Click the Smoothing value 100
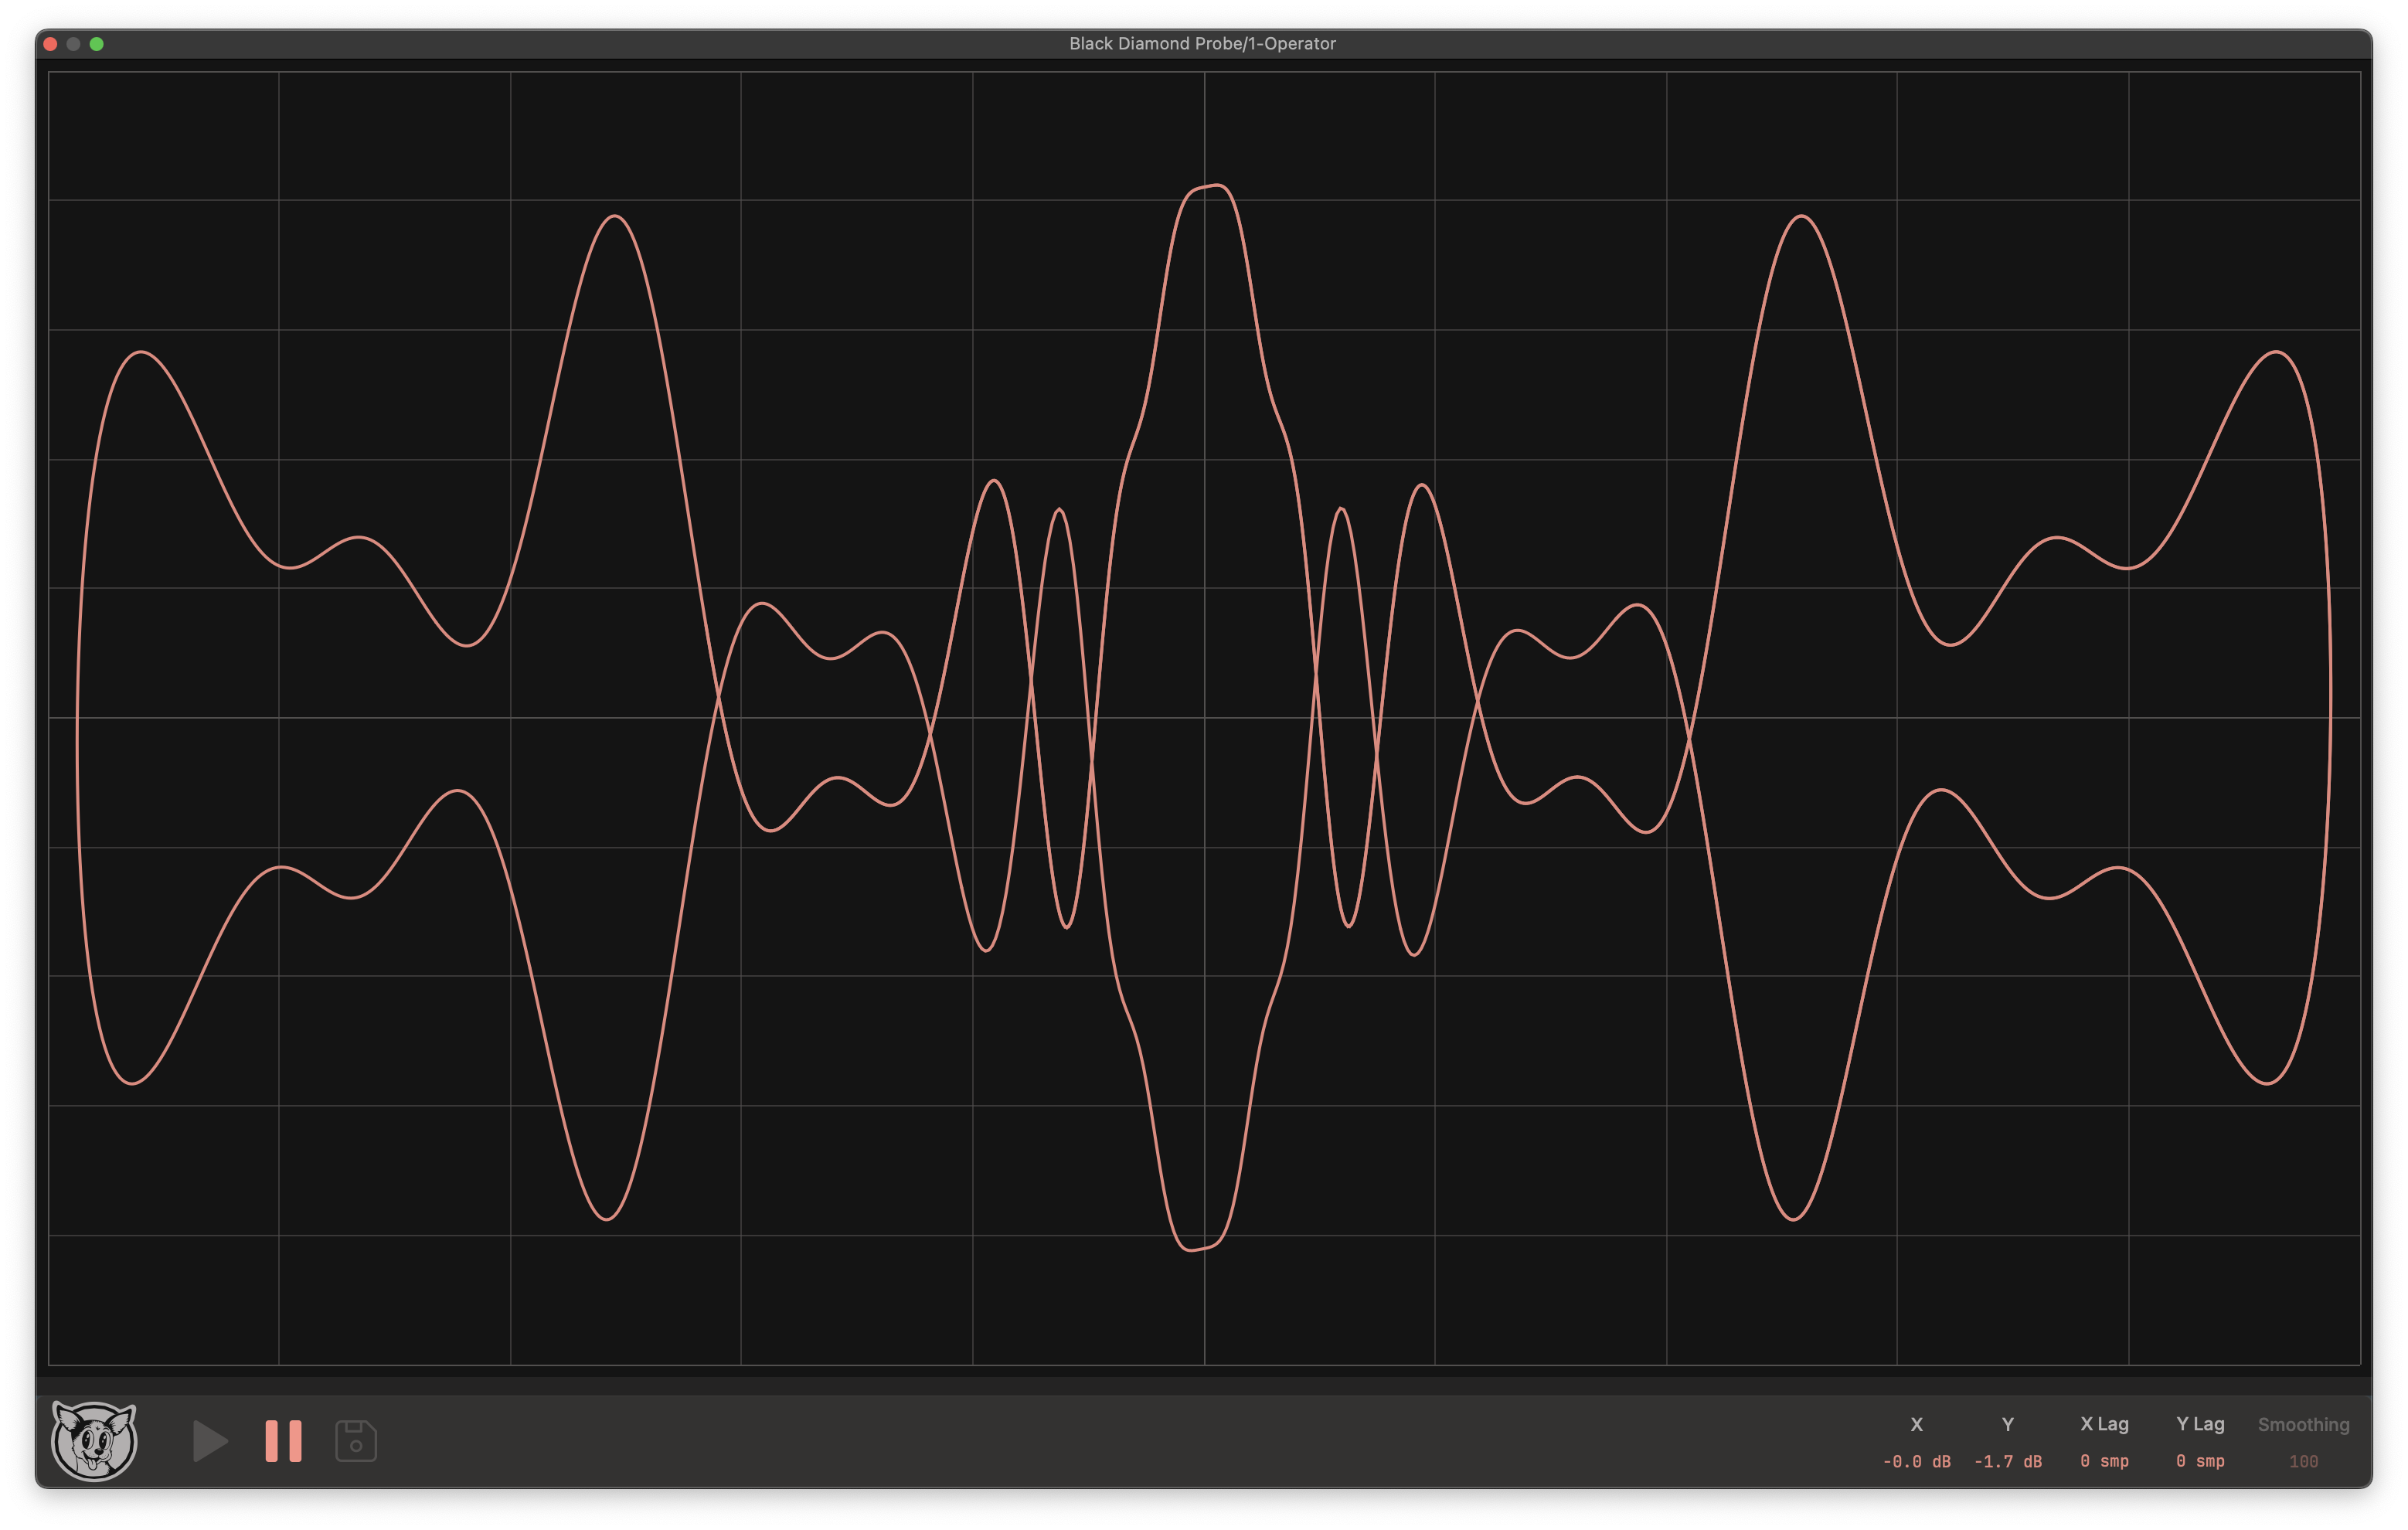Screen dimensions: 2408x1530 [x=2303, y=1461]
